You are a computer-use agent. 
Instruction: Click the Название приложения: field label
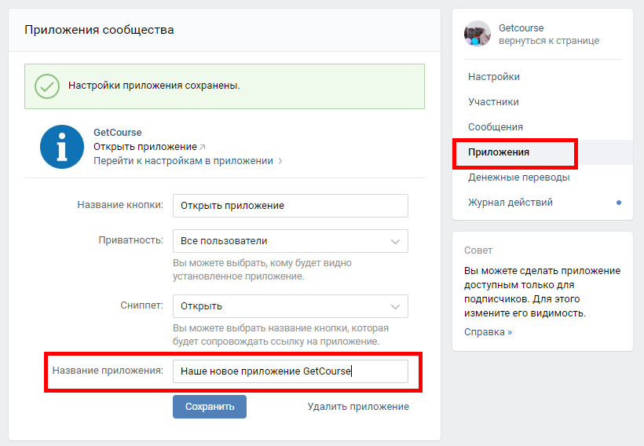coord(108,371)
